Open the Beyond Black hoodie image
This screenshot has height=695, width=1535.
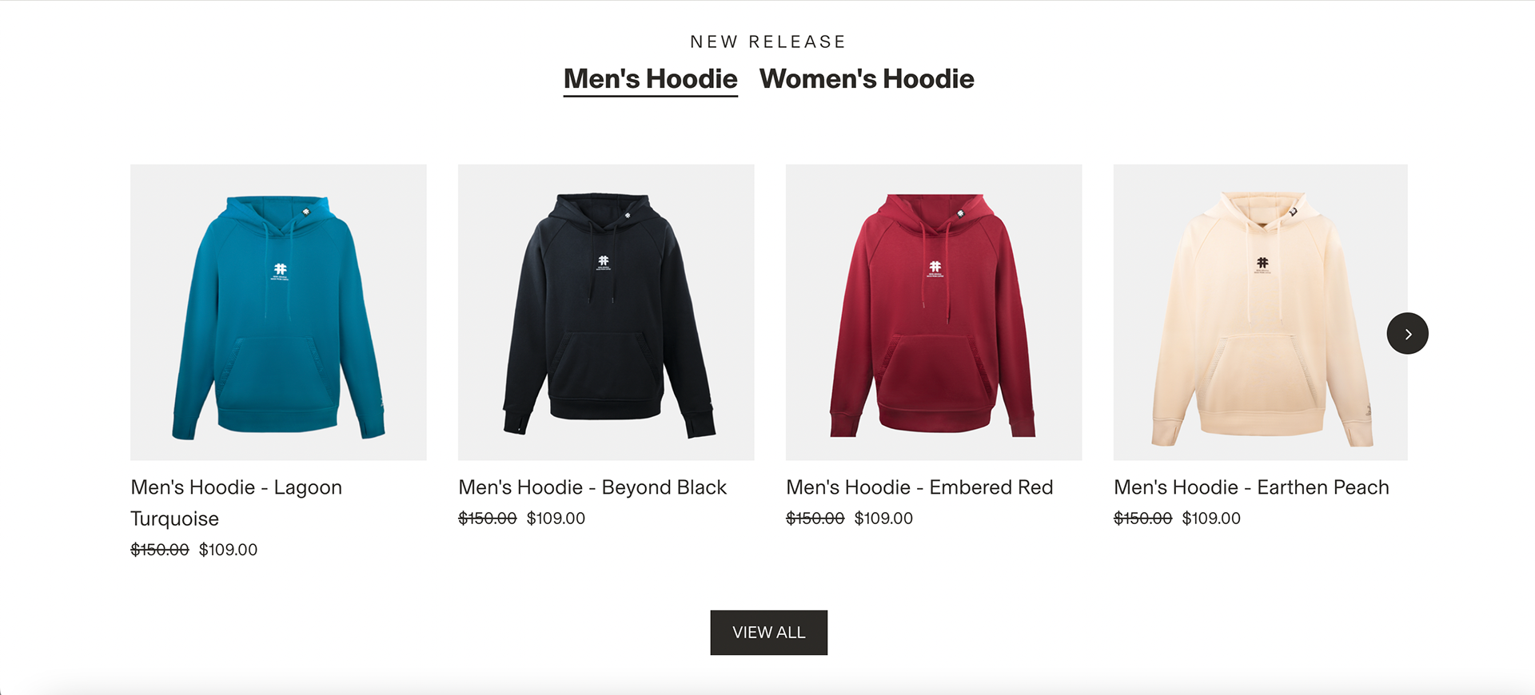click(x=606, y=312)
